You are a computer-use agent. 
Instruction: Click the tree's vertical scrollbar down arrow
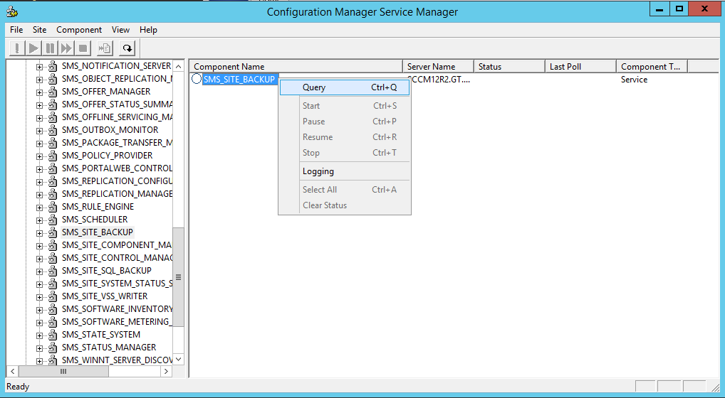coord(178,360)
